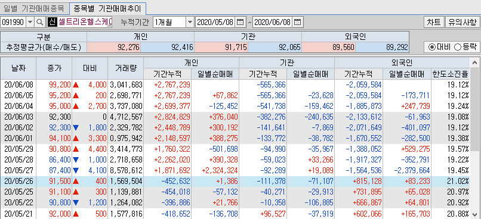
Task: Switch to 일별 기관매매종목 tab
Action: (35, 9)
